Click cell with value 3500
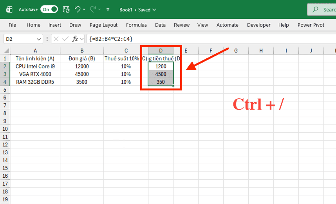This screenshot has height=204, width=336. click(82, 82)
